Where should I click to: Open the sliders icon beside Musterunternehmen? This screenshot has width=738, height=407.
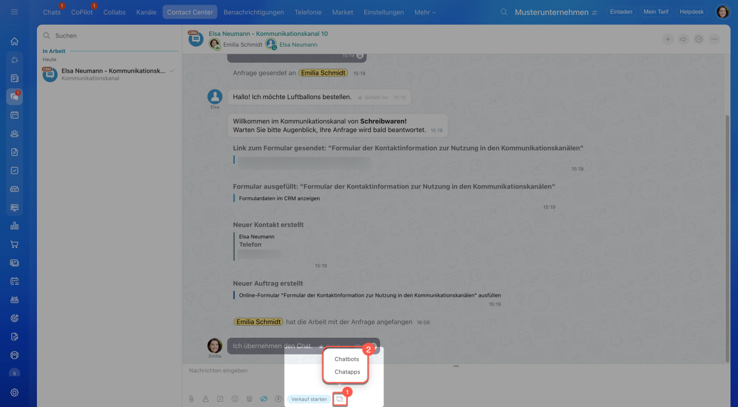(x=594, y=13)
